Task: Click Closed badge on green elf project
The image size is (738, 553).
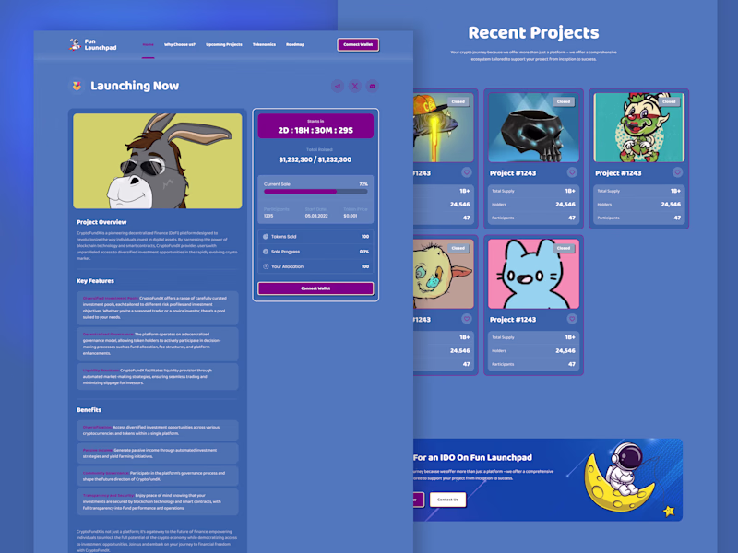Action: [x=669, y=101]
